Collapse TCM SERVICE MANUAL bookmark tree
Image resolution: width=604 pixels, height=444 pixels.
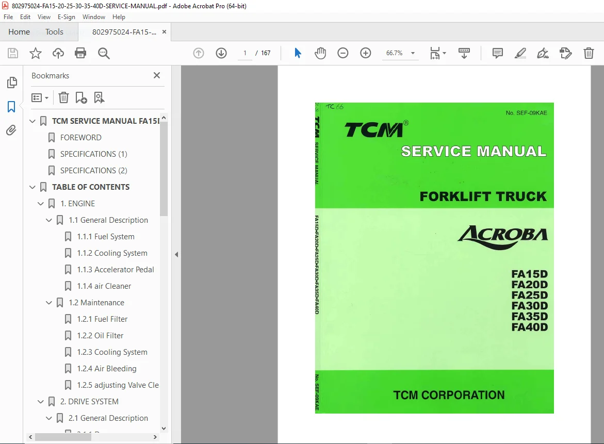pyautogui.click(x=32, y=121)
